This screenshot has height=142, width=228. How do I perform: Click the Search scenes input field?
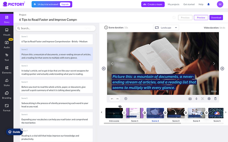coord(56,28)
